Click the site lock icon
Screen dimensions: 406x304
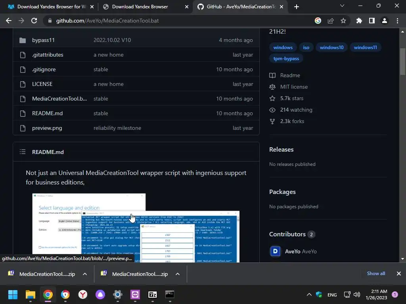click(x=50, y=21)
